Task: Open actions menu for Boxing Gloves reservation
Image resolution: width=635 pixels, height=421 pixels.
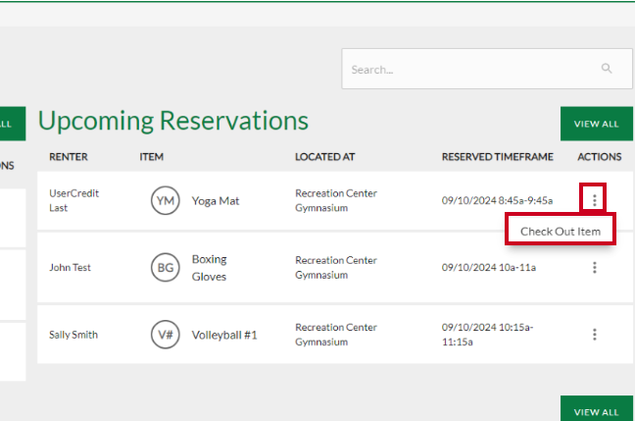Action: click(594, 267)
